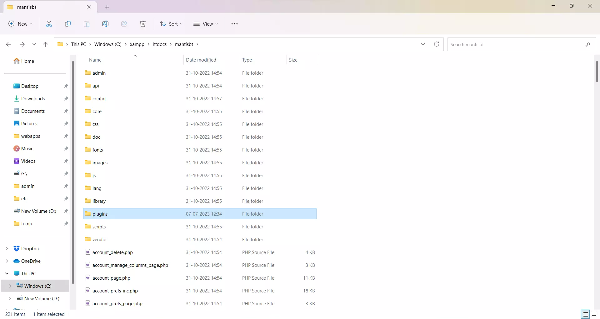Image resolution: width=600 pixels, height=319 pixels.
Task: Select the config folder in file list
Action: coord(99,98)
